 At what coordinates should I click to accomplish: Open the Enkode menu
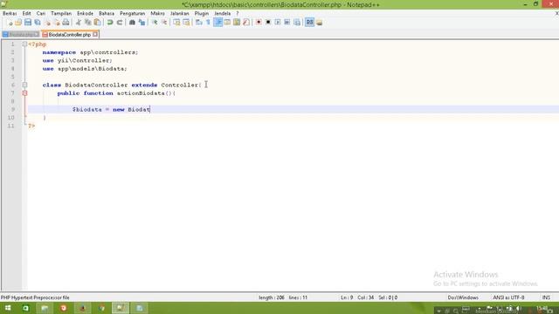pyautogui.click(x=86, y=14)
